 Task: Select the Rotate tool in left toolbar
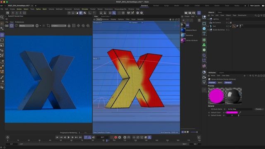pyautogui.click(x=2, y=40)
